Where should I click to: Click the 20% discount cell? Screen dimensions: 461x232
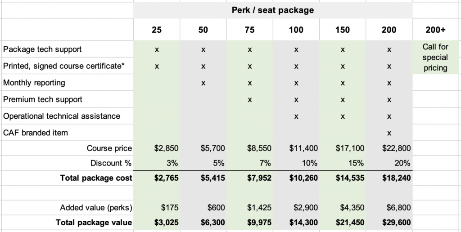pos(389,163)
